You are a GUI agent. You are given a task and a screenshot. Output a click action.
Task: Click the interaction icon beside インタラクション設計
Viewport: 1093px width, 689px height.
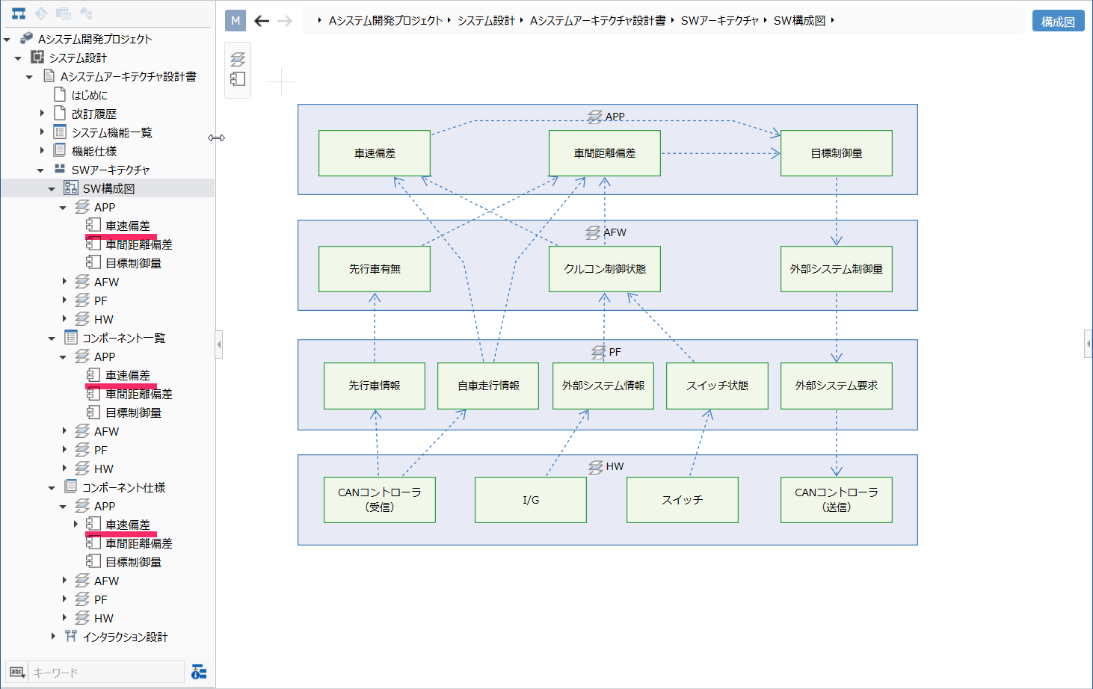pos(71,636)
